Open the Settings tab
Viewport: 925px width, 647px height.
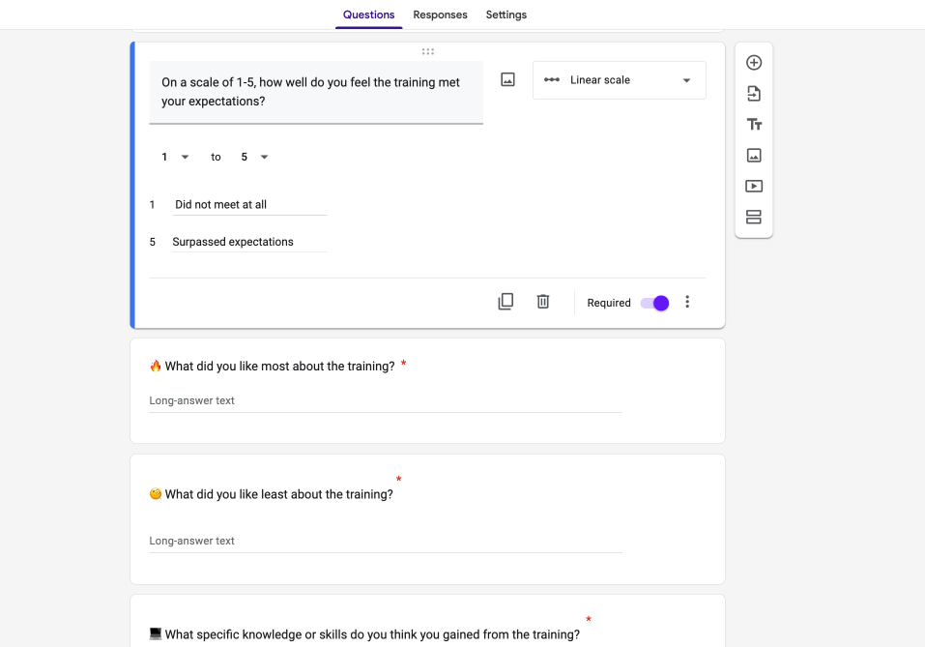[x=506, y=15]
